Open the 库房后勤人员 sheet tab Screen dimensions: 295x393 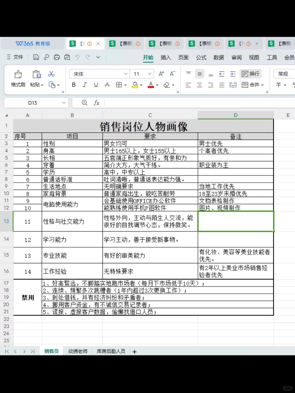[111, 351]
